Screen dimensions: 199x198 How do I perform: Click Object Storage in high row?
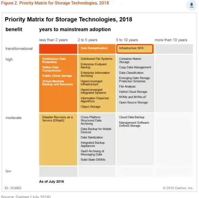(x=90, y=107)
